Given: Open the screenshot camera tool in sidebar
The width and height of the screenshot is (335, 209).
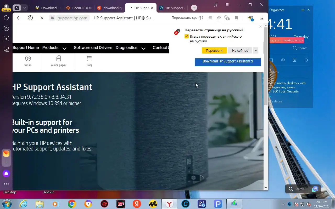Looking at the screenshot, I should pos(6,49).
